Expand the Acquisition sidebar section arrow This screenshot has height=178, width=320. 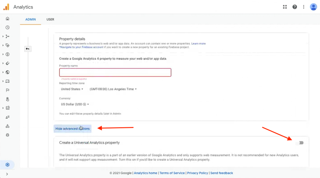click(3, 36)
